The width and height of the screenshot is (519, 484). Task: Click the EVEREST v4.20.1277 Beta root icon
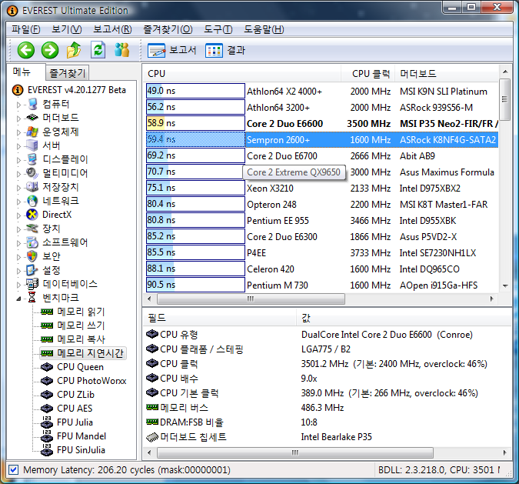pyautogui.click(x=18, y=90)
